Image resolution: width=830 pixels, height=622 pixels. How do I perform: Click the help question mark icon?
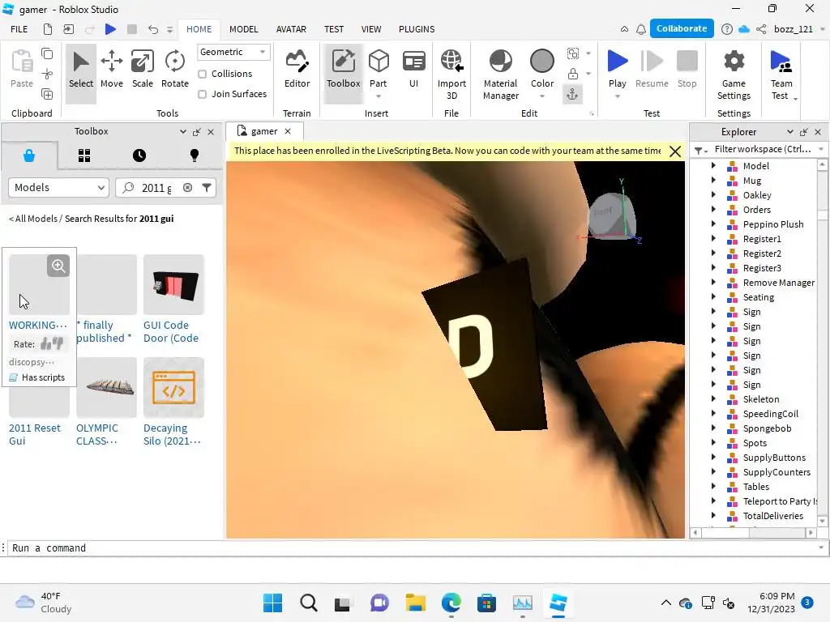[727, 29]
